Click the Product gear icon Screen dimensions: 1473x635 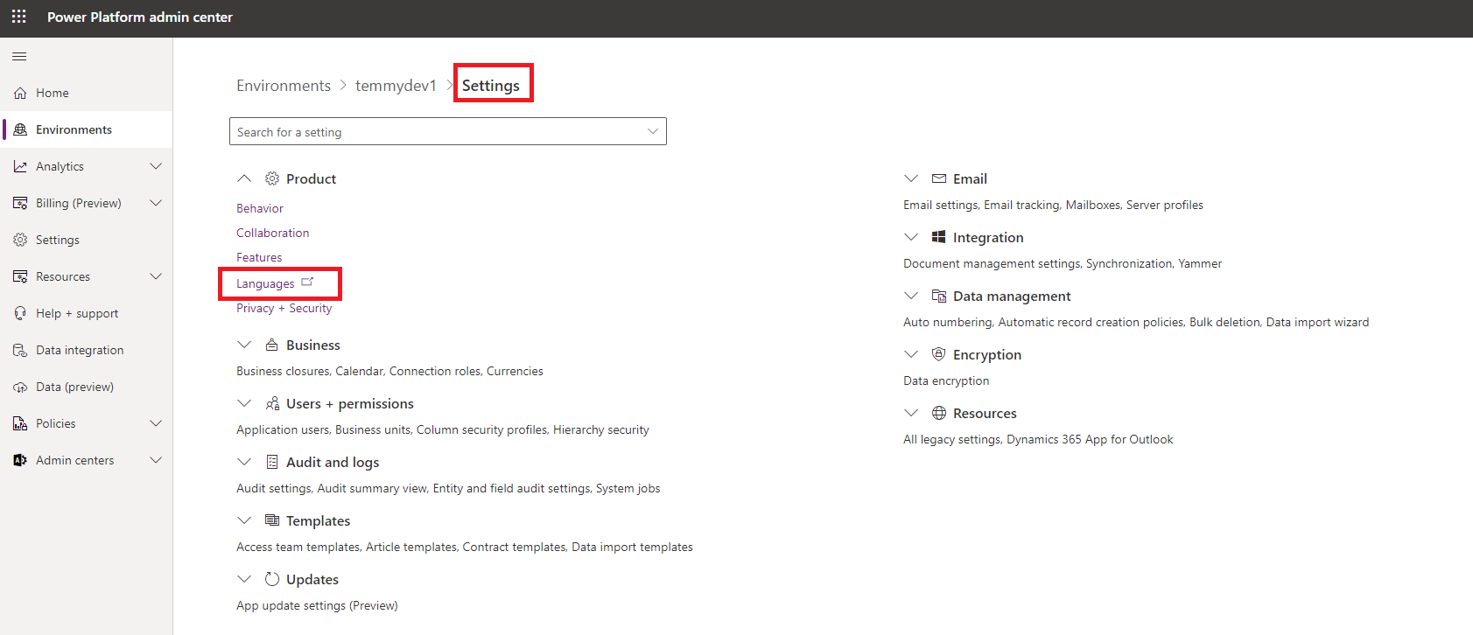[x=272, y=178]
